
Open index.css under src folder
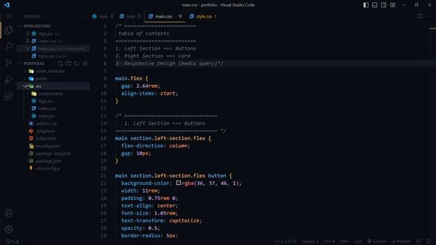point(47,109)
